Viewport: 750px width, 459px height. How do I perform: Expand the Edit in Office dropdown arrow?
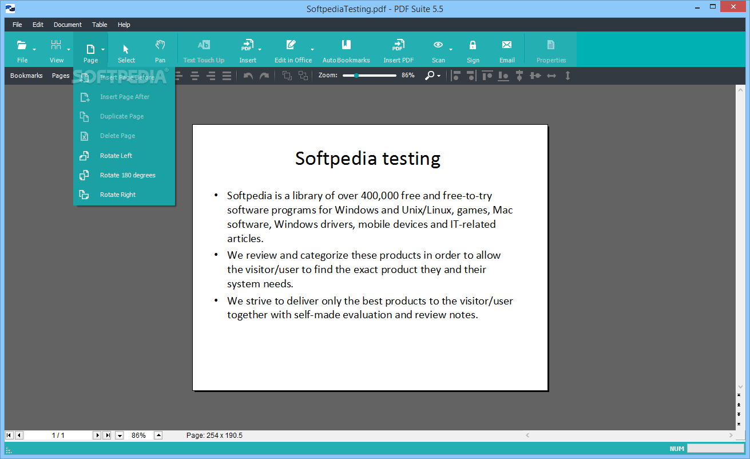[x=312, y=50]
